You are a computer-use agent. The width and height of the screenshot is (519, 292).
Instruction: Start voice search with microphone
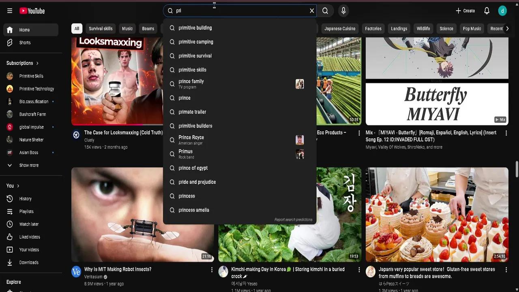[343, 11]
